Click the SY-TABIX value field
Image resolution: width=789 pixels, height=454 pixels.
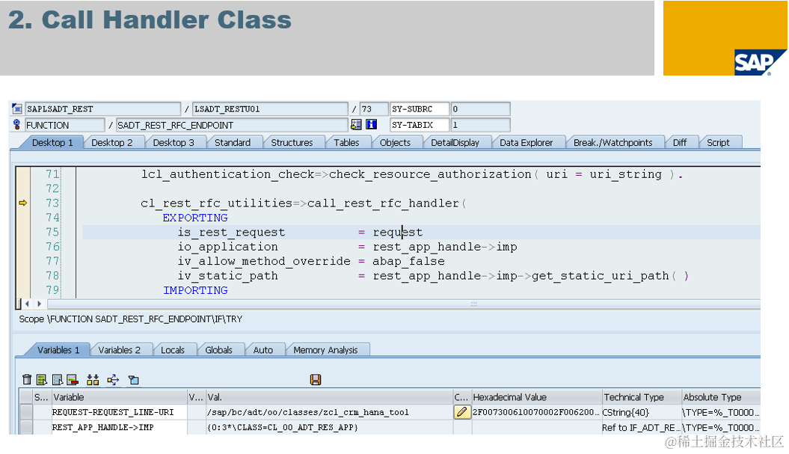pos(481,124)
